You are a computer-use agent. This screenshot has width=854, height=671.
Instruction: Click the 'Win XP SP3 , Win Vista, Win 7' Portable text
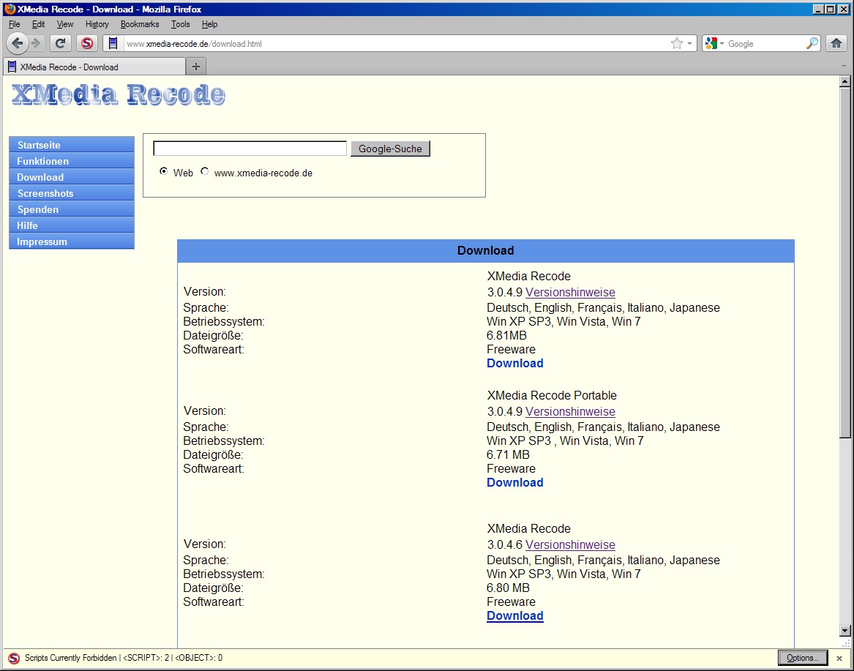(565, 441)
